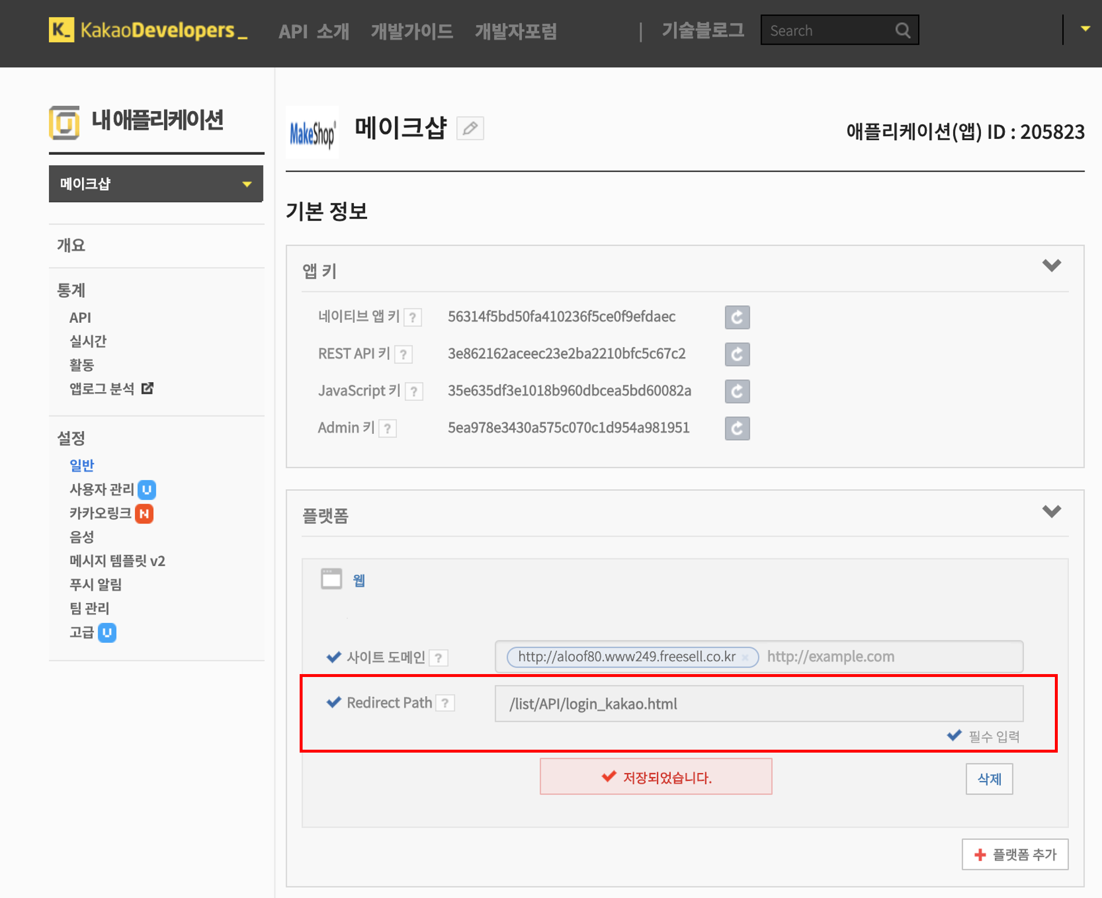Click the 애플리케이션(앱) ID : 205823 text

(965, 132)
